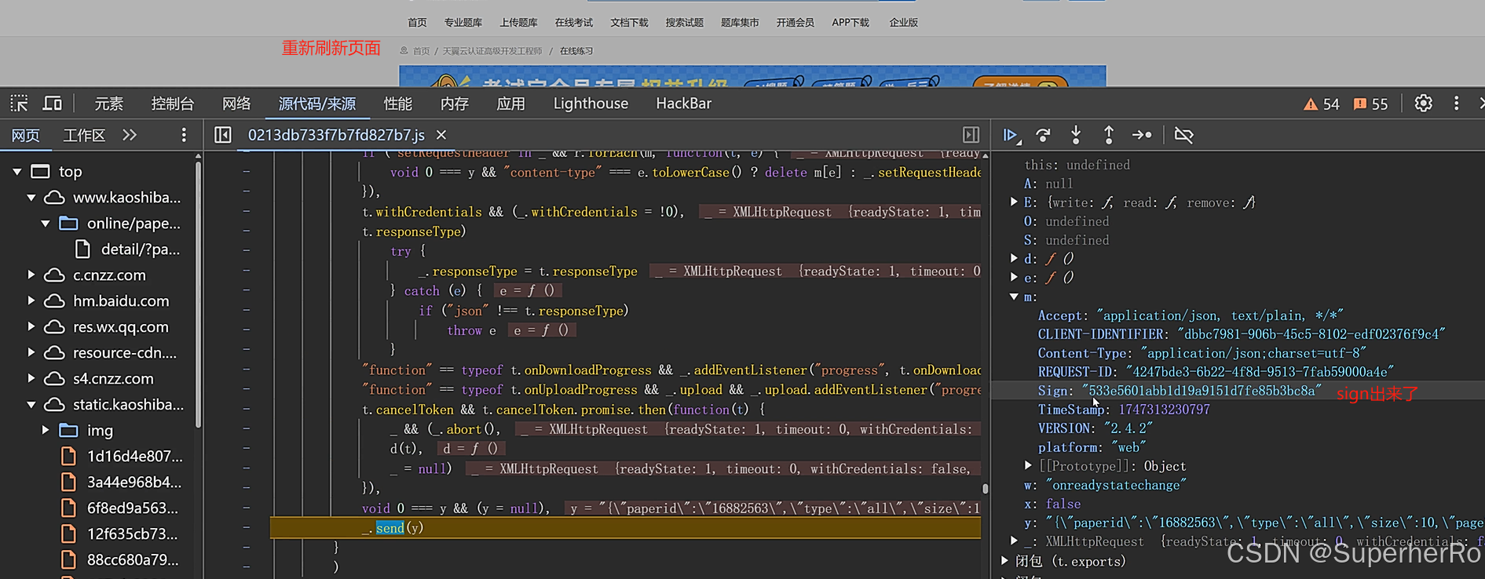Show more navigator tabs chevron
1485x579 pixels.
[x=130, y=135]
